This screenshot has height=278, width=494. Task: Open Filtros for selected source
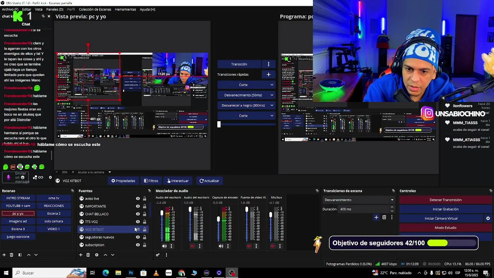pyautogui.click(x=151, y=181)
